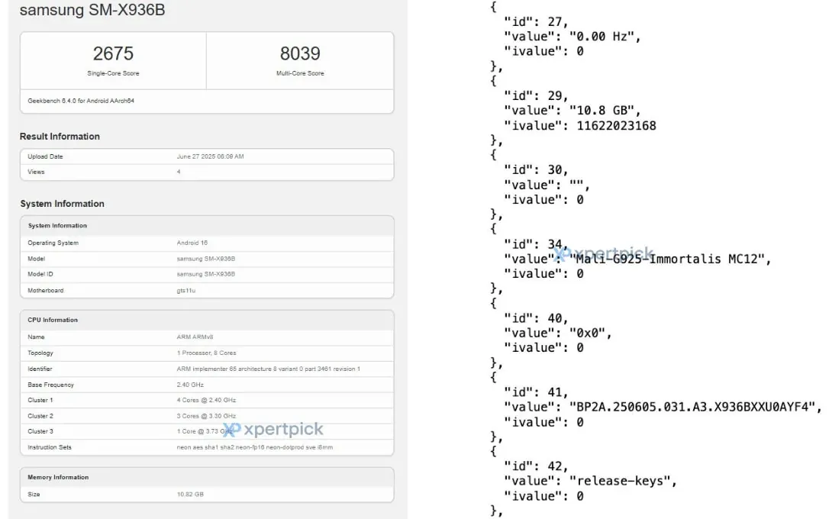The height and width of the screenshot is (519, 832).
Task: Click the "Single-Core Score" label
Action: pos(113,73)
